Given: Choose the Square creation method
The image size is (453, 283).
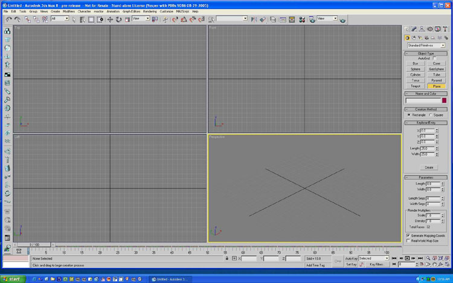Looking at the screenshot, I should point(430,115).
